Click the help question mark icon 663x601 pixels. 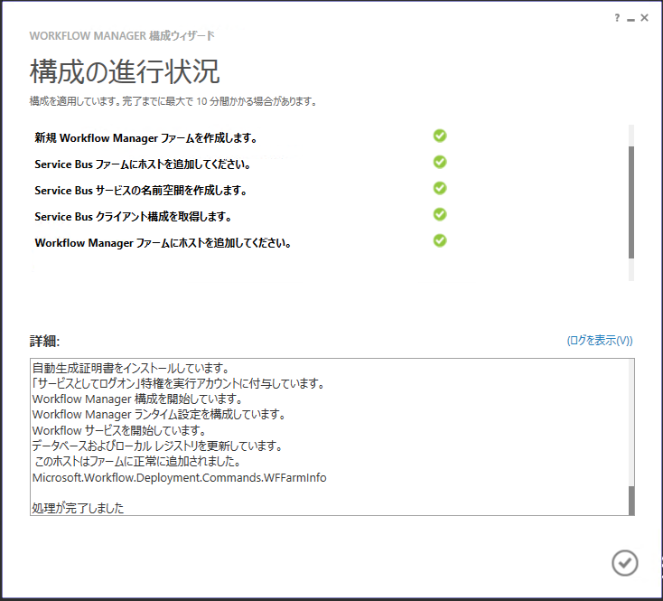[x=617, y=18]
